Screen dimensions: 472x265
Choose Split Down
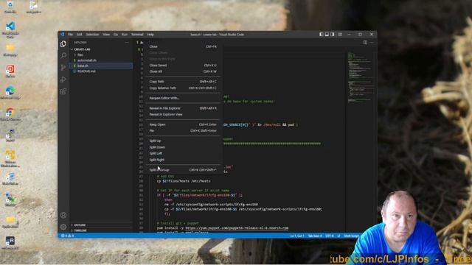pyautogui.click(x=183, y=147)
